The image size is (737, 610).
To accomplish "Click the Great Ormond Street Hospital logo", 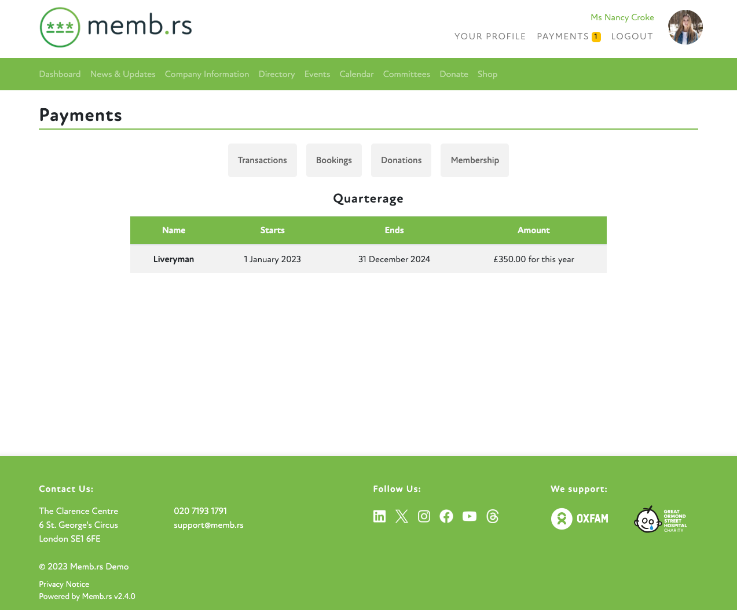I will (x=660, y=519).
